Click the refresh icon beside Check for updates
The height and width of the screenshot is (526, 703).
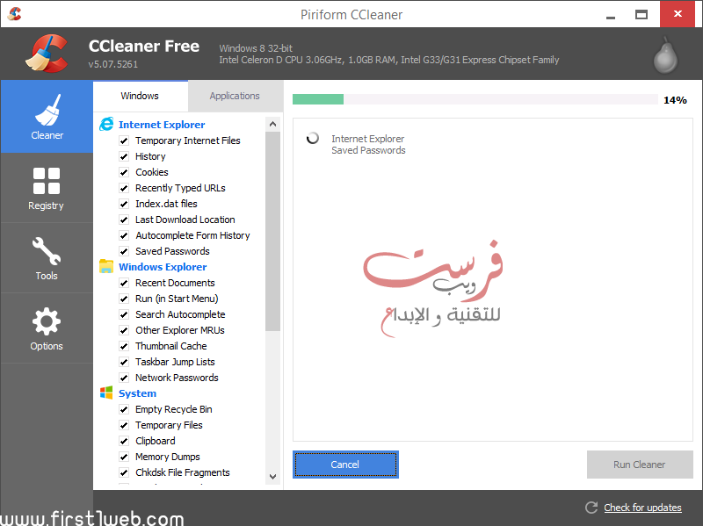click(591, 508)
